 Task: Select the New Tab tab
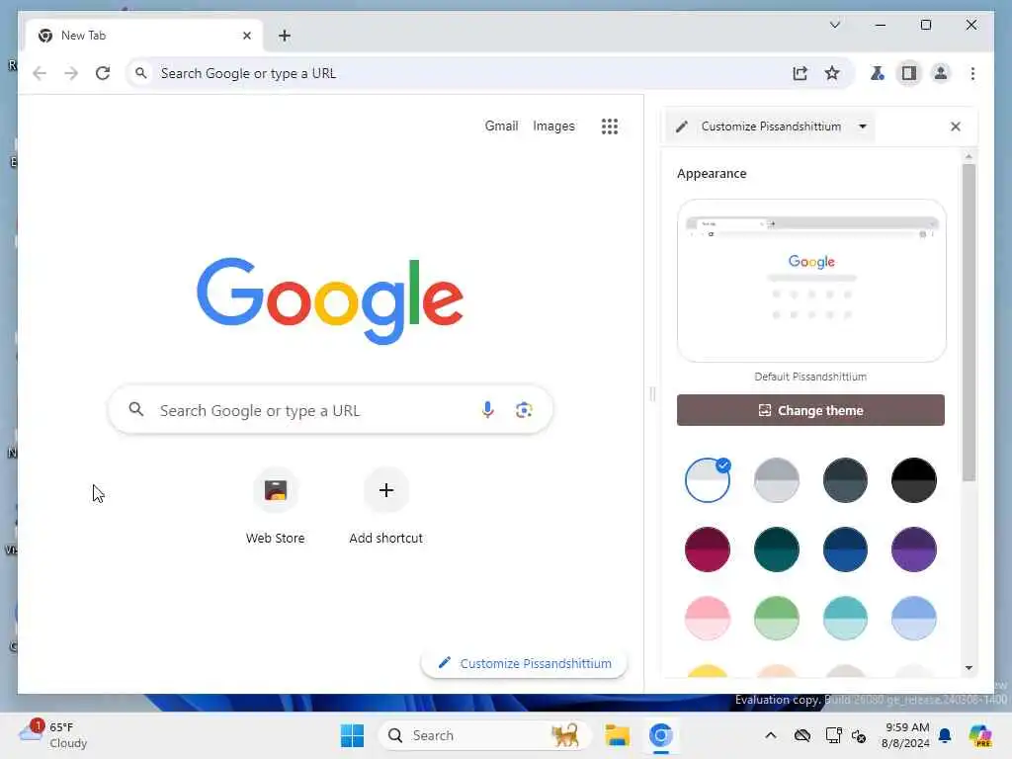click(x=143, y=36)
